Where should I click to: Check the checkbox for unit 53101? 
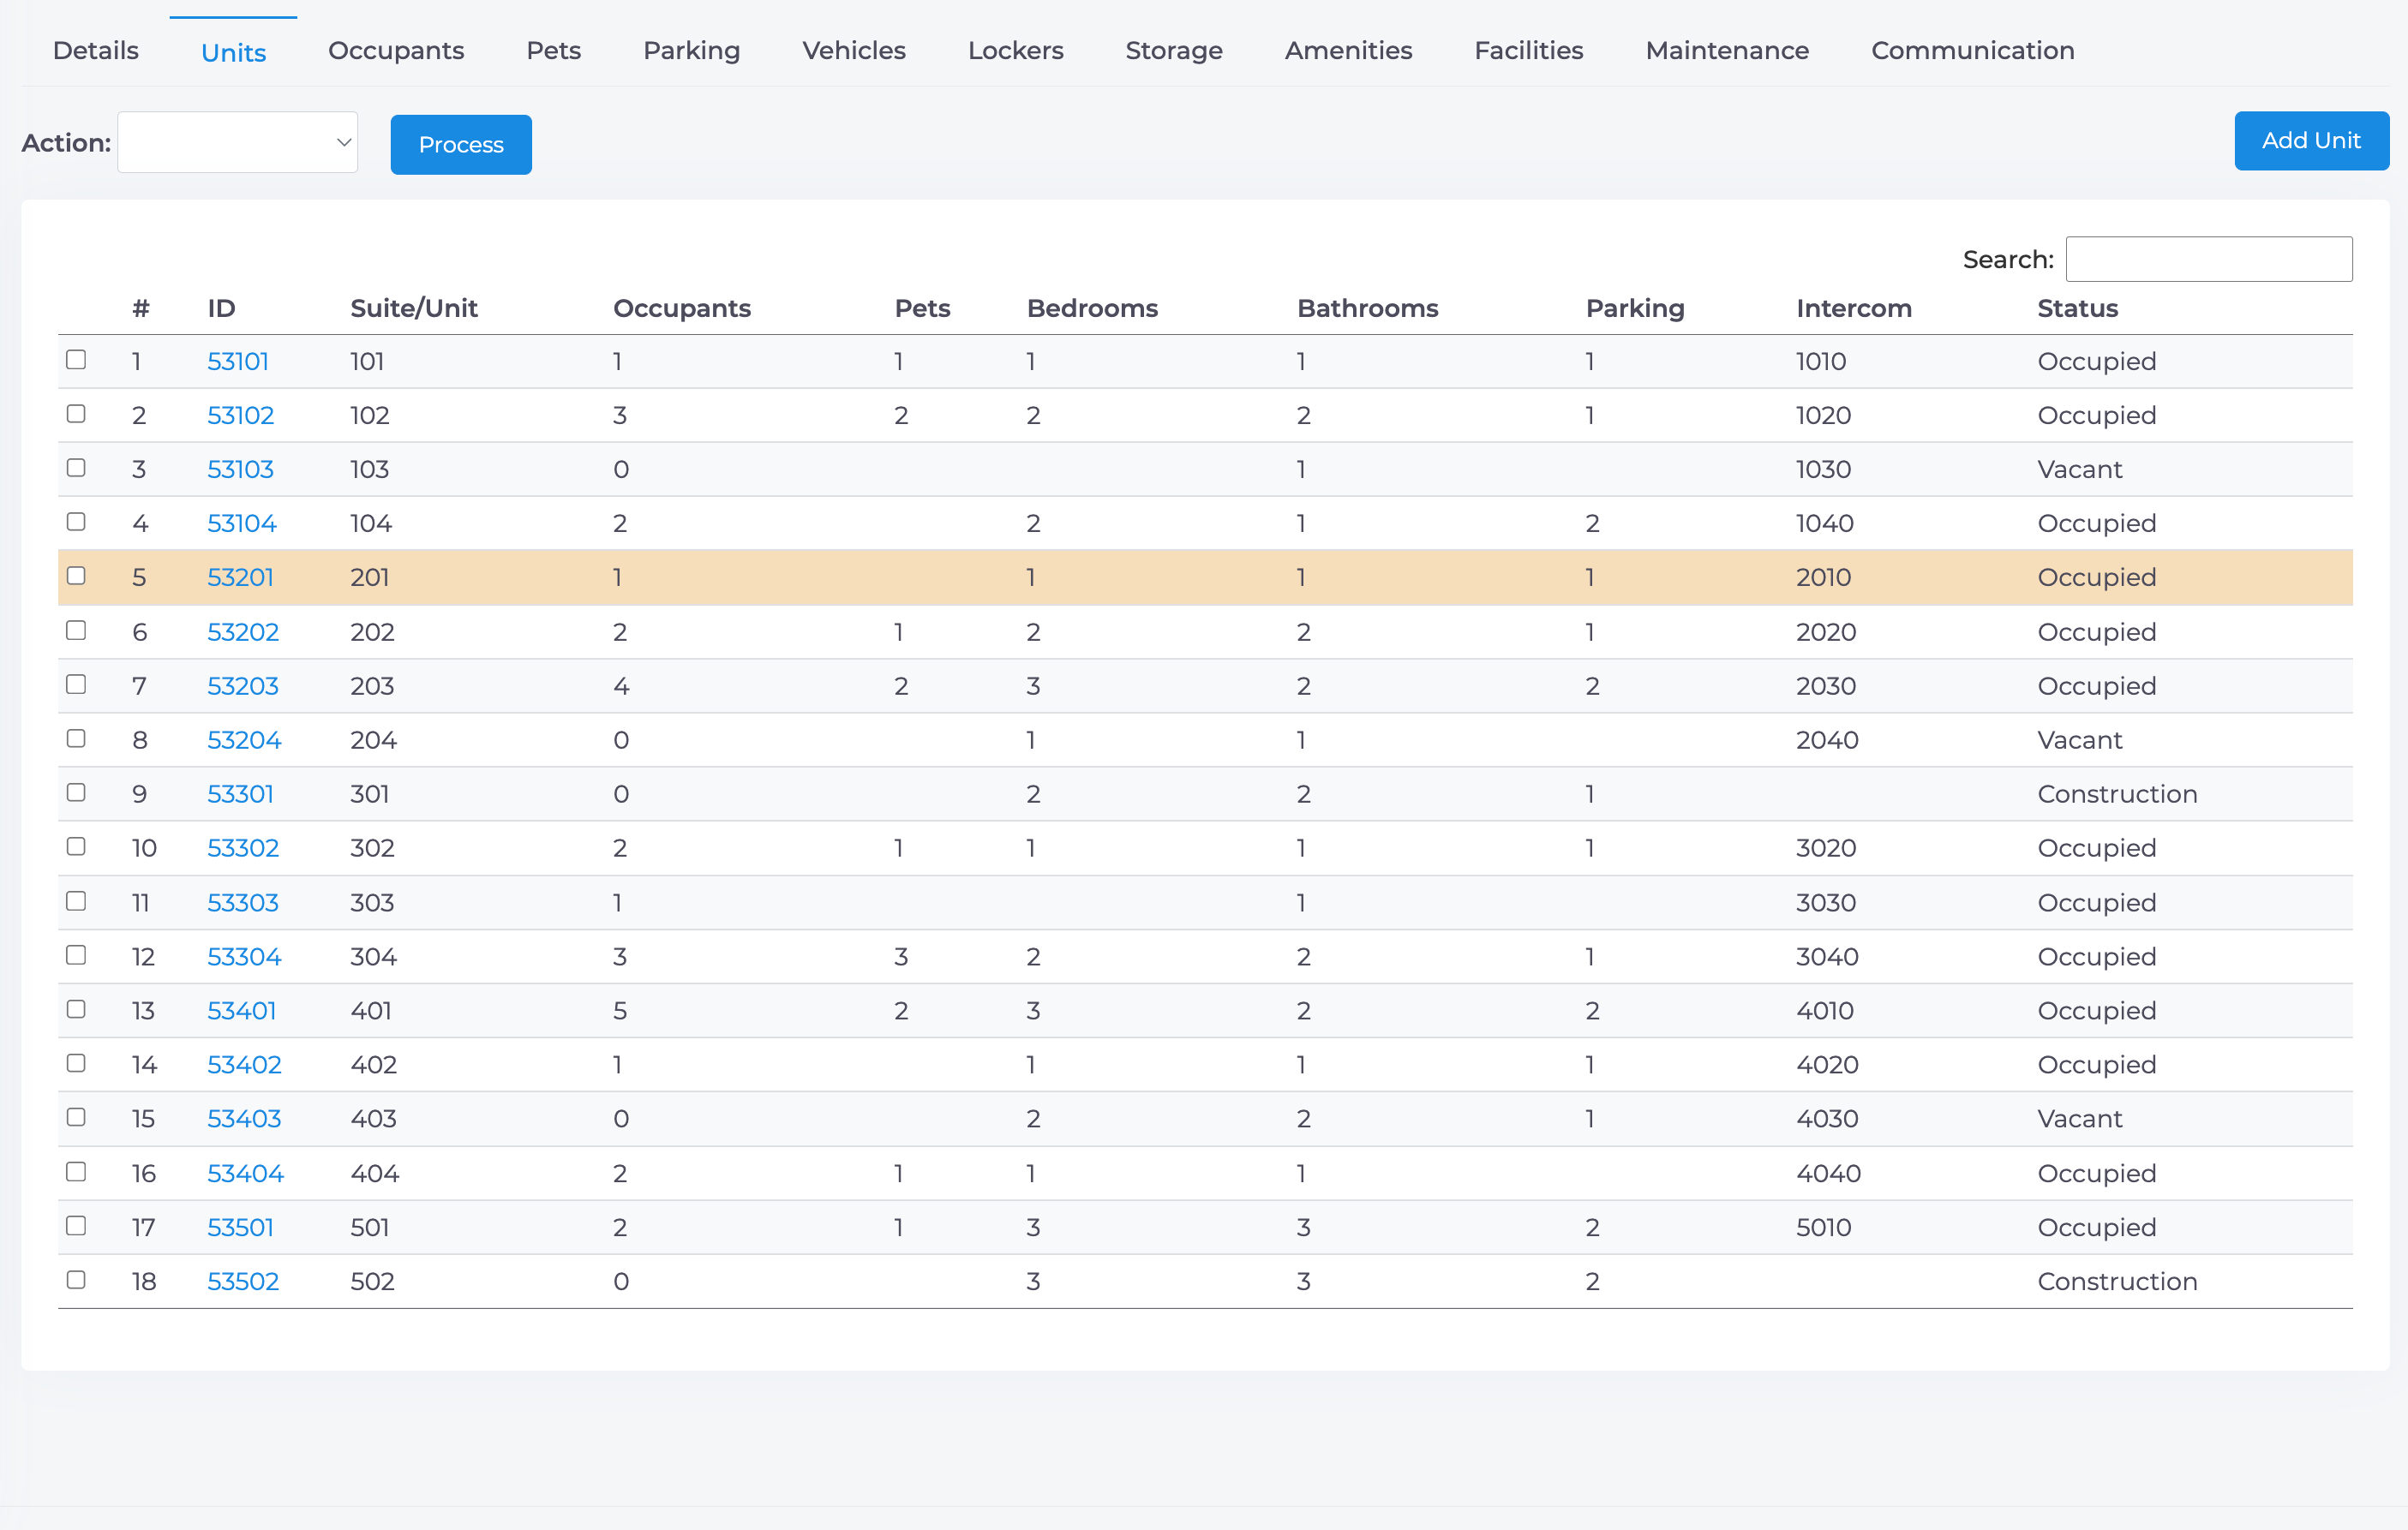(76, 360)
